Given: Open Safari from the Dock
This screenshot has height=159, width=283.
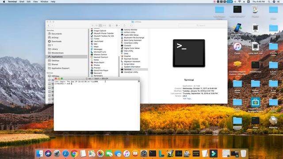Looking at the screenshot, I should 66,154.
